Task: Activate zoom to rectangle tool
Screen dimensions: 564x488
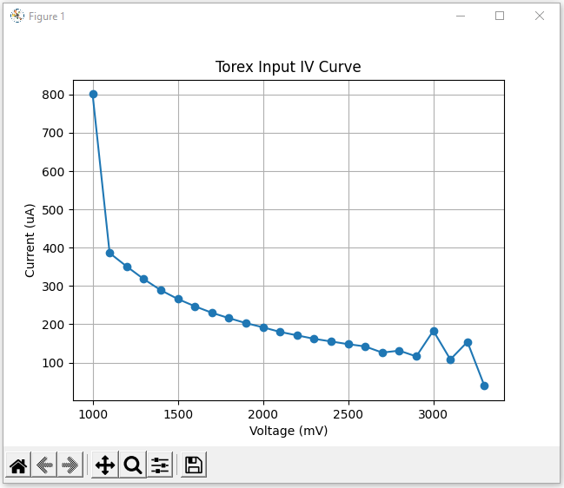Action: point(133,465)
